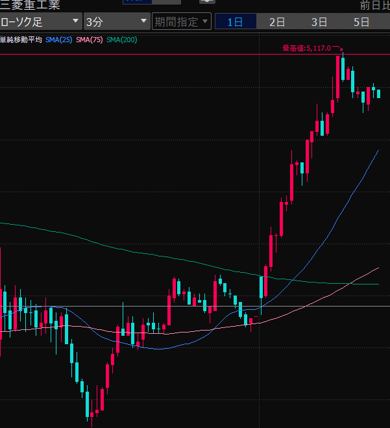This screenshot has width=390, height=428.
Task: Click the small icon at the top edge
Action: click(206, 2)
